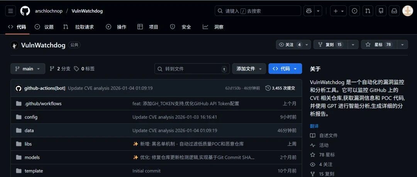Open the blue 代码 clone dropdown
This screenshot has width=417, height=177.
(285, 69)
